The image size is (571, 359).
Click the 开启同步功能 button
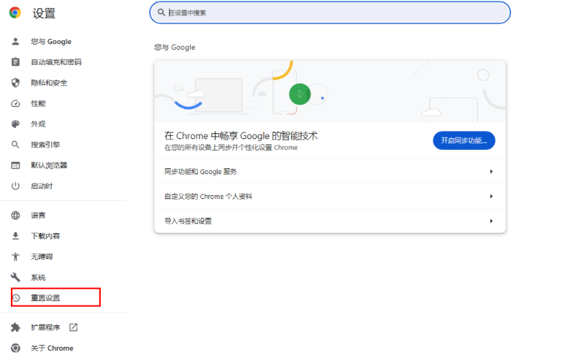coord(464,140)
